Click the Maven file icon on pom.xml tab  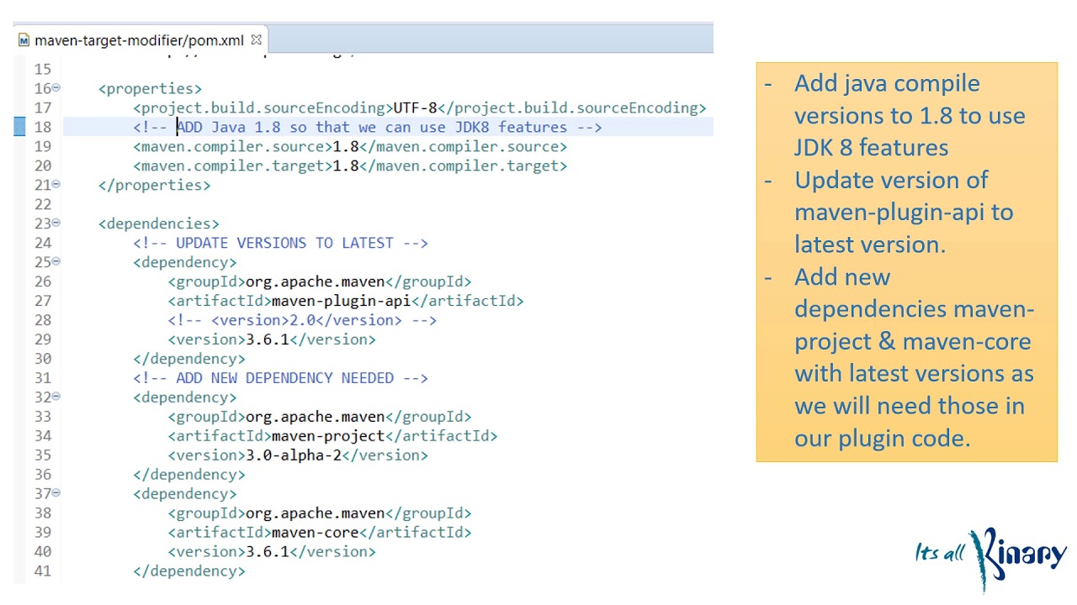pyautogui.click(x=24, y=40)
